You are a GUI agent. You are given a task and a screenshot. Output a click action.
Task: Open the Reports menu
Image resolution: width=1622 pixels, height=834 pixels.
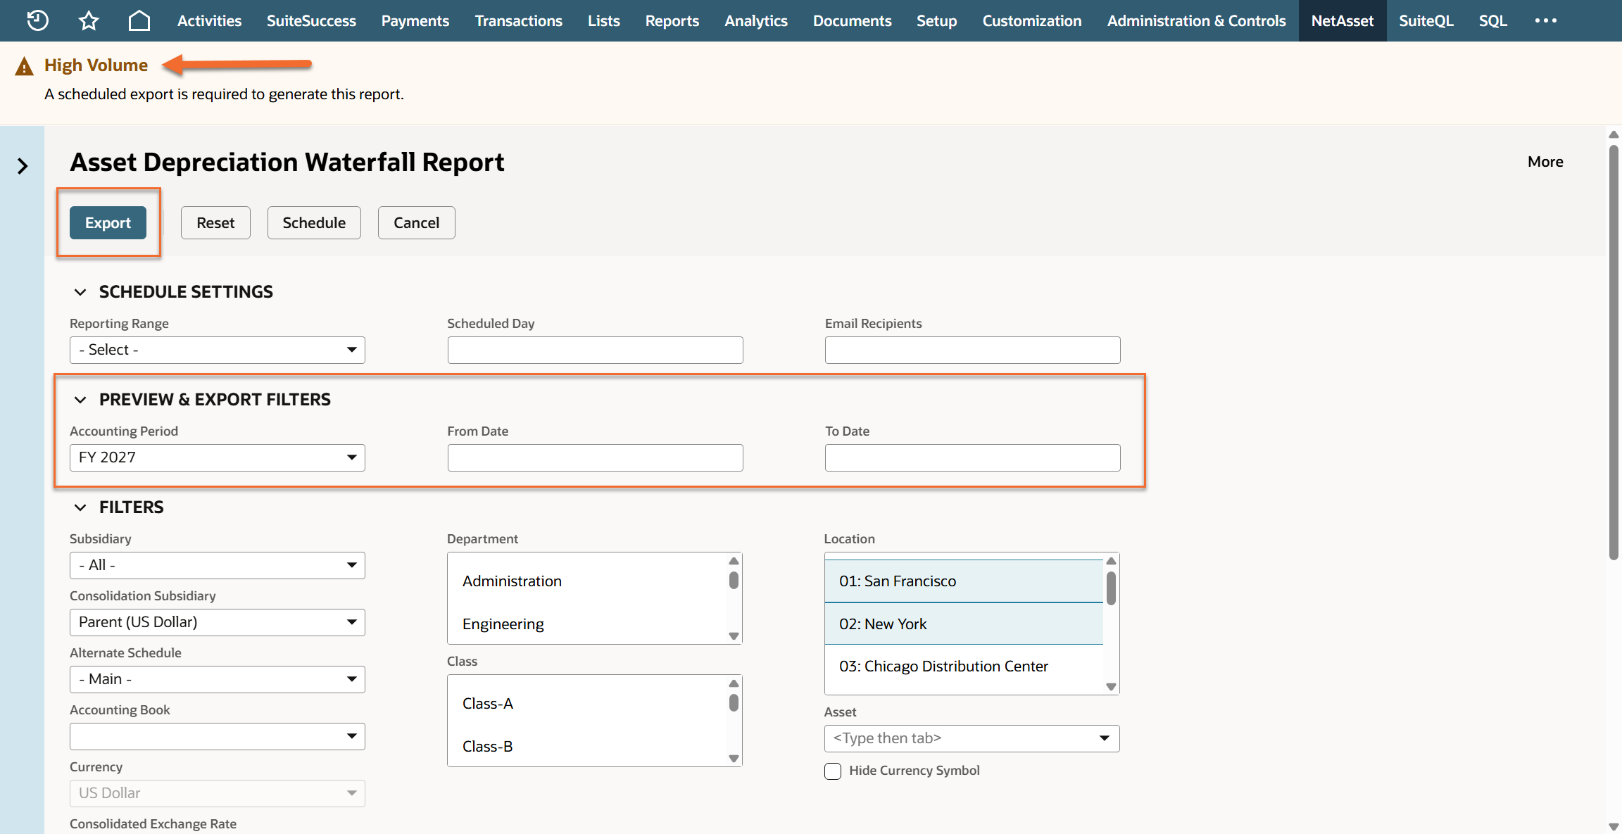[672, 20]
